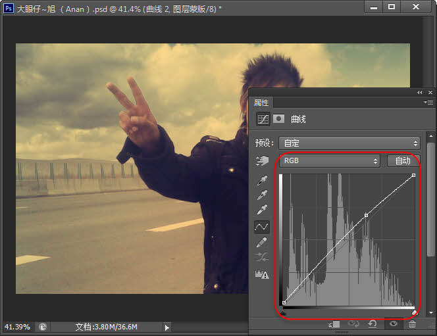The width and height of the screenshot is (437, 336).
Task: Open the 预设 preset dropdown
Action: (x=349, y=143)
